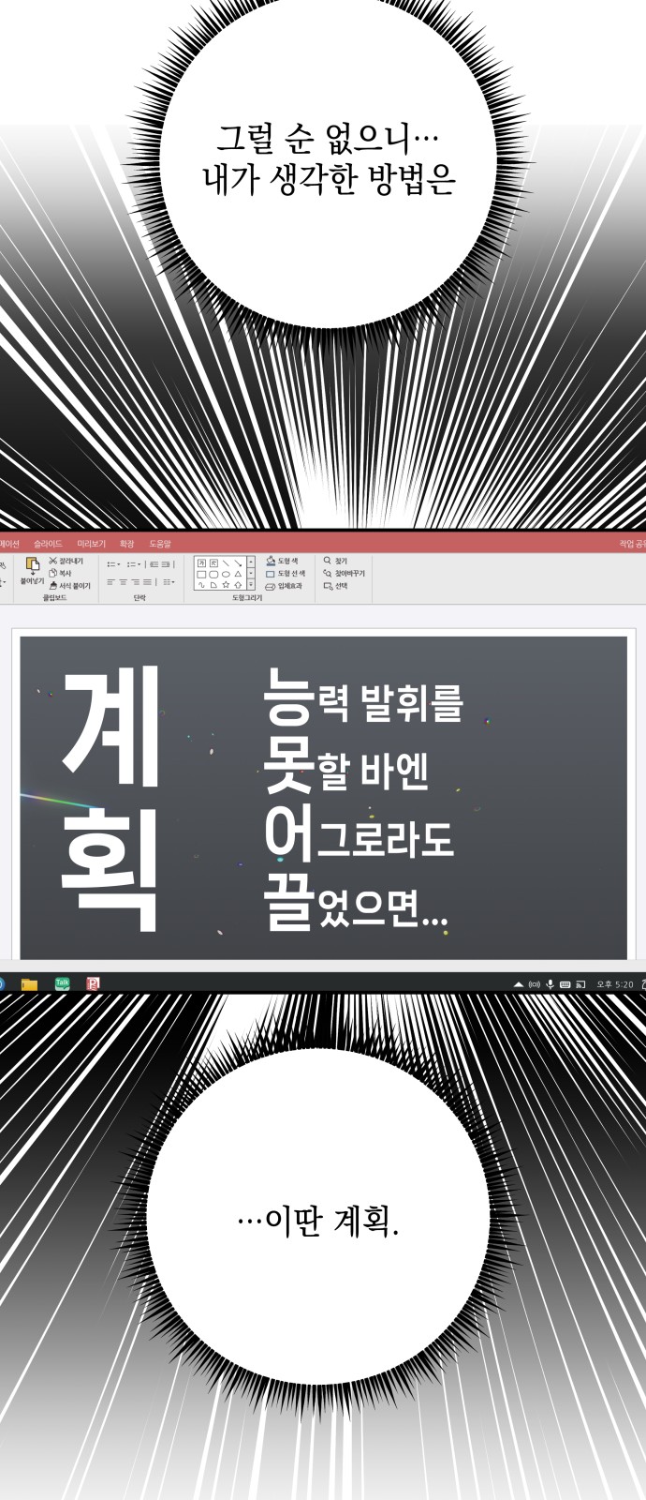
Task: Open the 확장 ribbon tab
Action: click(x=127, y=544)
